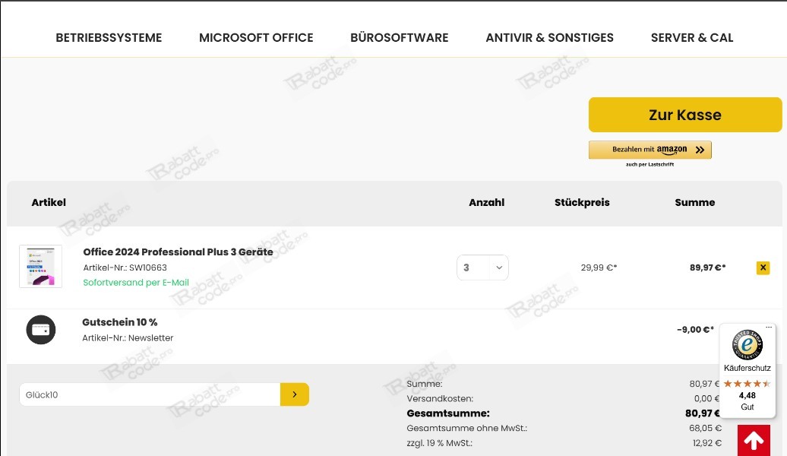
Task: Click the Sofortversand per E-Mail link
Action: pos(136,282)
